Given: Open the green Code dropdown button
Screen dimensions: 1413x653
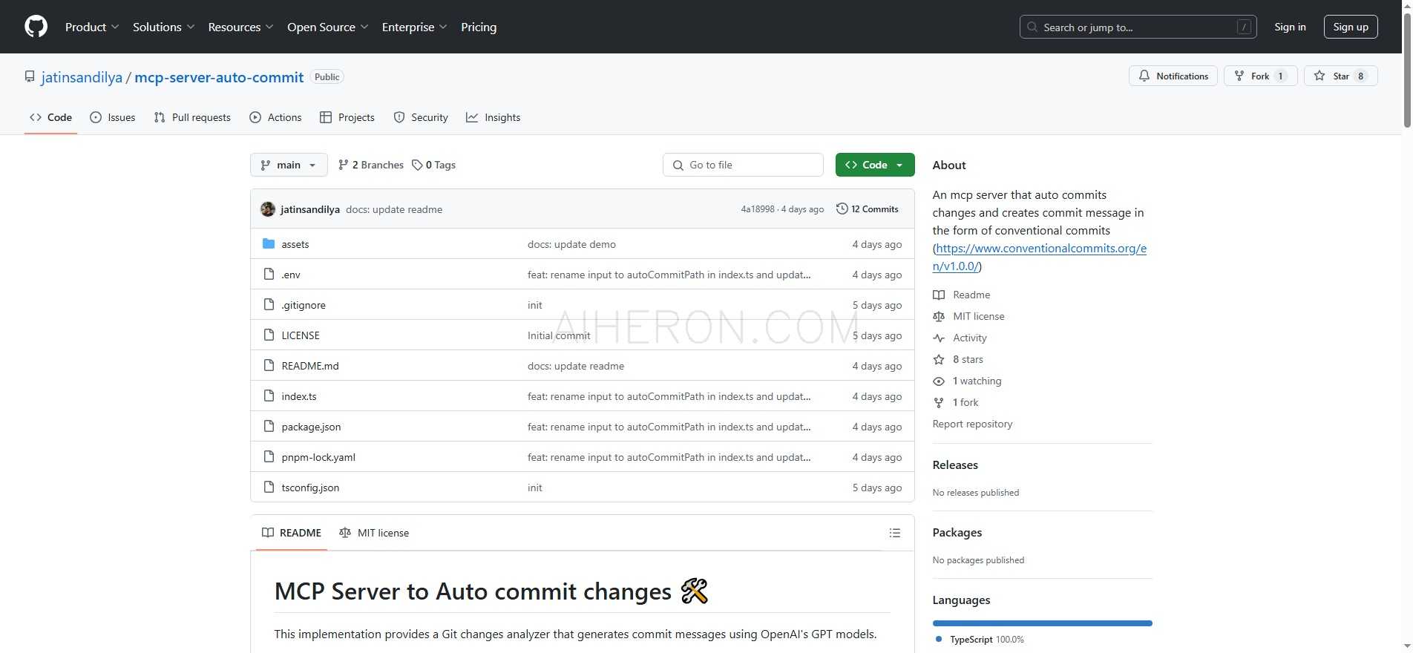Looking at the screenshot, I should click(875, 165).
